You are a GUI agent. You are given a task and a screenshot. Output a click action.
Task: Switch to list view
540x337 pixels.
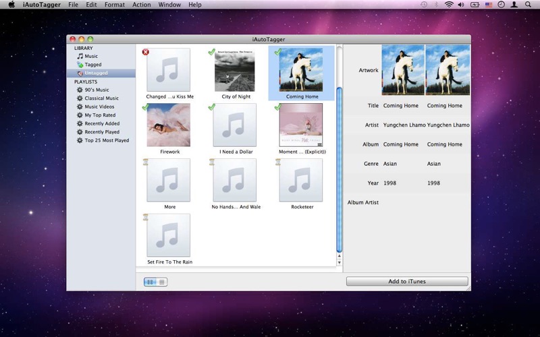pyautogui.click(x=162, y=282)
